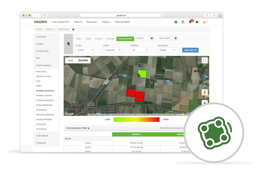Open Fertilizer dropdown showing All

139,50
